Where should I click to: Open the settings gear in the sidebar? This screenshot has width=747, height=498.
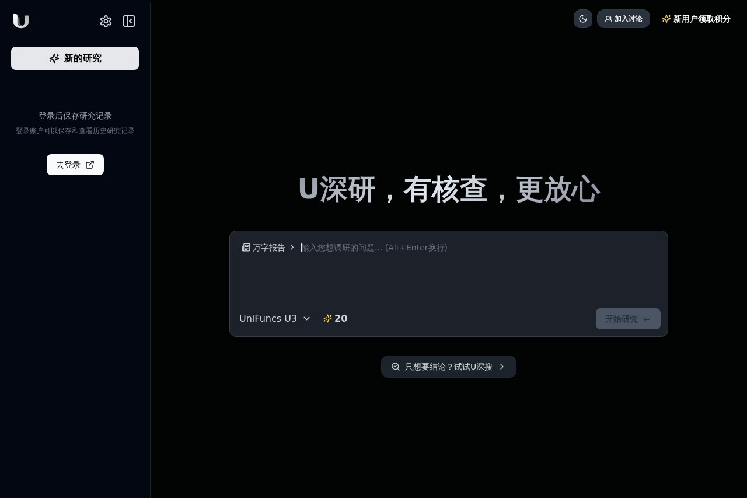coord(106,21)
